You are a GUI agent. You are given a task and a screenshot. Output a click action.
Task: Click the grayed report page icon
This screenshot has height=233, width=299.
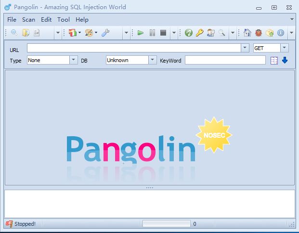click(37, 33)
